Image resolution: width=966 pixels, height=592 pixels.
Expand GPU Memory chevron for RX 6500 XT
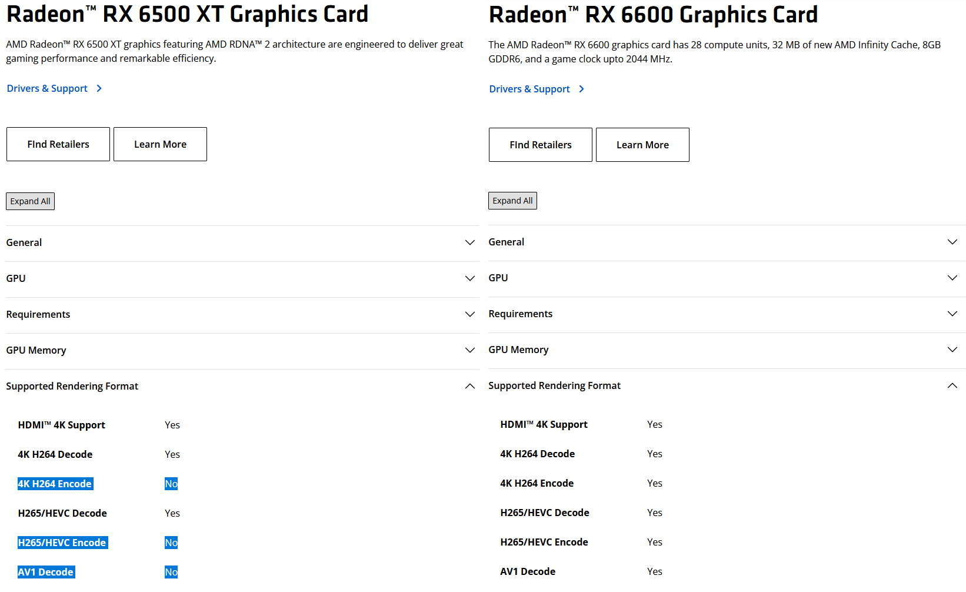click(470, 350)
